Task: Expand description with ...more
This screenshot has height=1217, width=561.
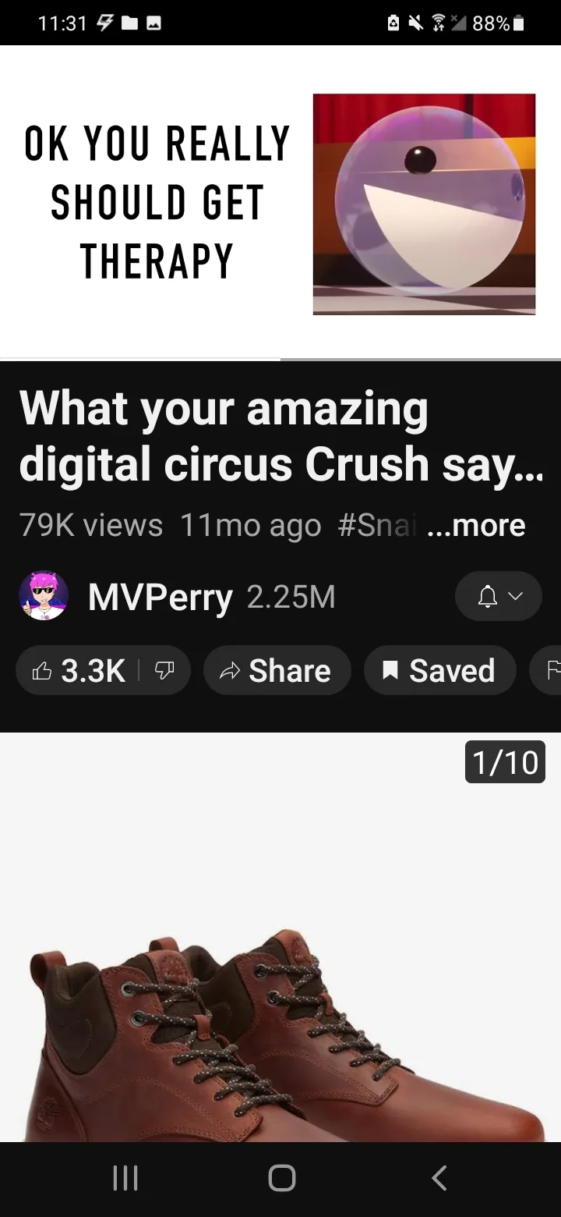Action: pos(476,526)
